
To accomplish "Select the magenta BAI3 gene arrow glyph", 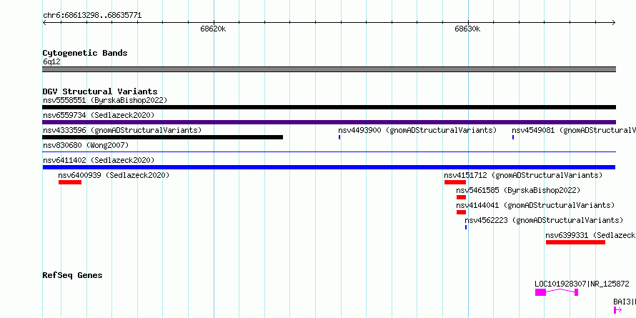I will click(x=617, y=310).
